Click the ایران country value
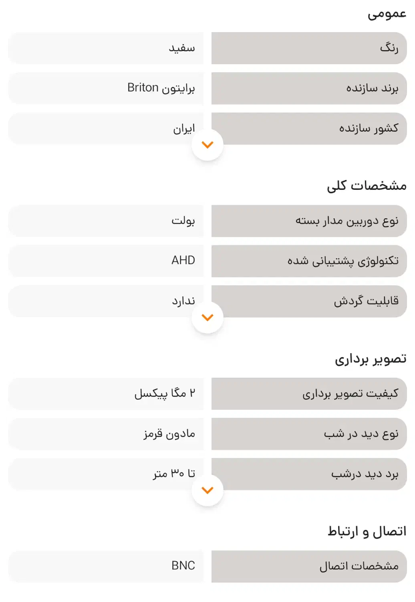Screen dimensions: 415x602 coord(184,128)
